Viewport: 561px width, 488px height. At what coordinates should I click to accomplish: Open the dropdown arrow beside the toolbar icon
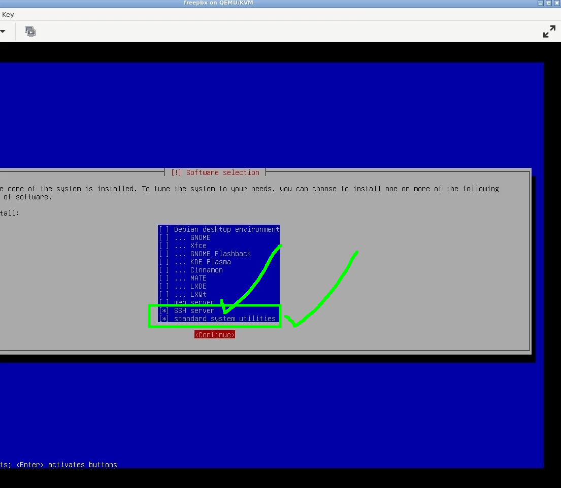click(3, 31)
